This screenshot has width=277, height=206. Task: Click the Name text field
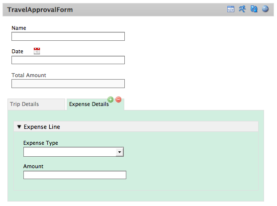[68, 36]
